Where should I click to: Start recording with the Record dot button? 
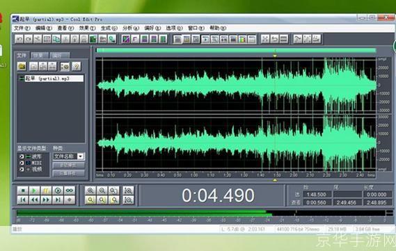point(70,200)
